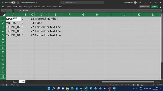Click the scroll right arrow of horizontal scrollbar
The height and width of the screenshot is (91, 163).
(160, 82)
